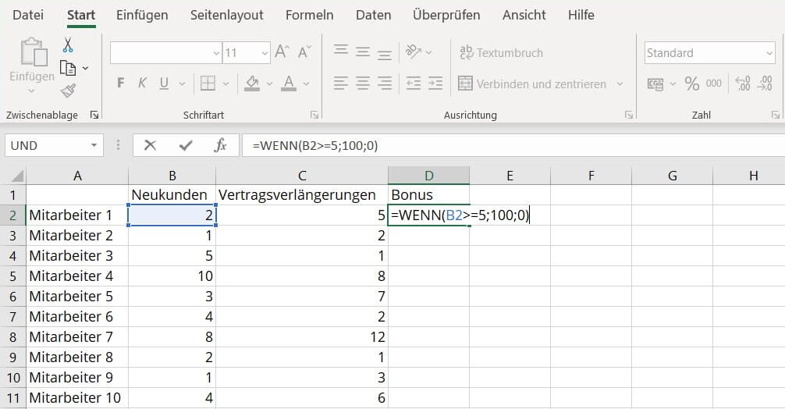Open Insert Function fx dialog
Screen dimensions: 785x409
220,145
